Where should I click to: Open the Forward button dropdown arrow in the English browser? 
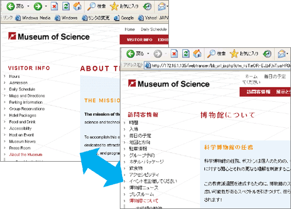[x=46, y=7]
